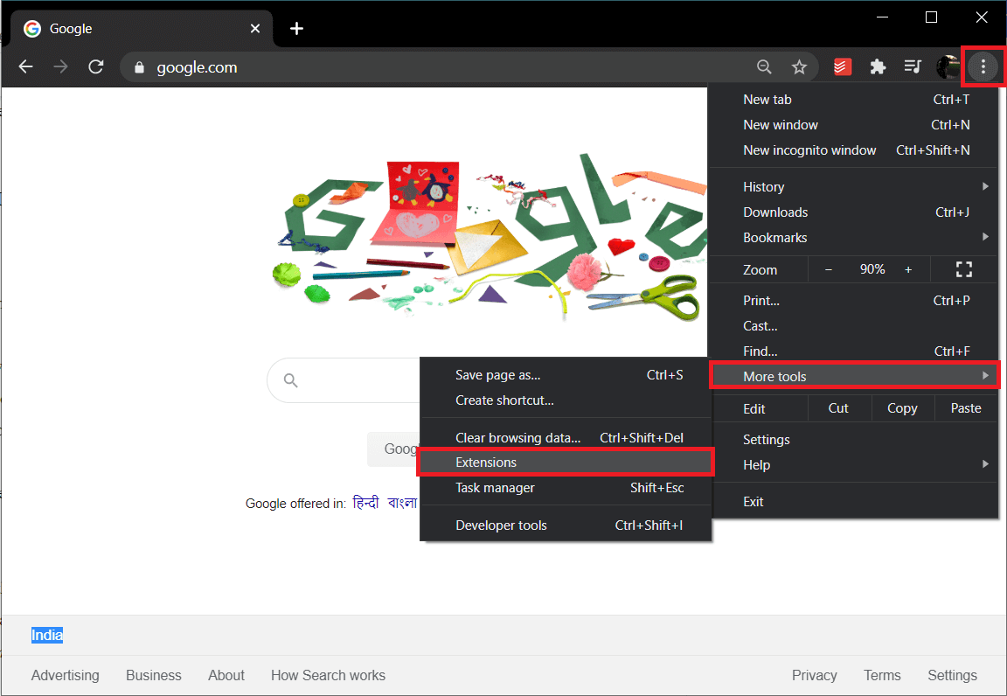The image size is (1007, 696).
Task: Select Extensions from the More tools submenu
Action: 486,462
